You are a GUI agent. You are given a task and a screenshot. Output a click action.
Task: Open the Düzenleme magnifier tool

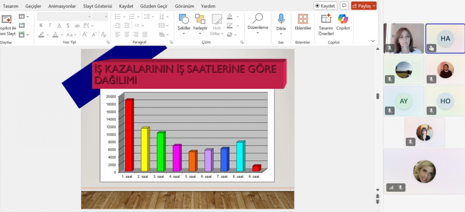258,19
